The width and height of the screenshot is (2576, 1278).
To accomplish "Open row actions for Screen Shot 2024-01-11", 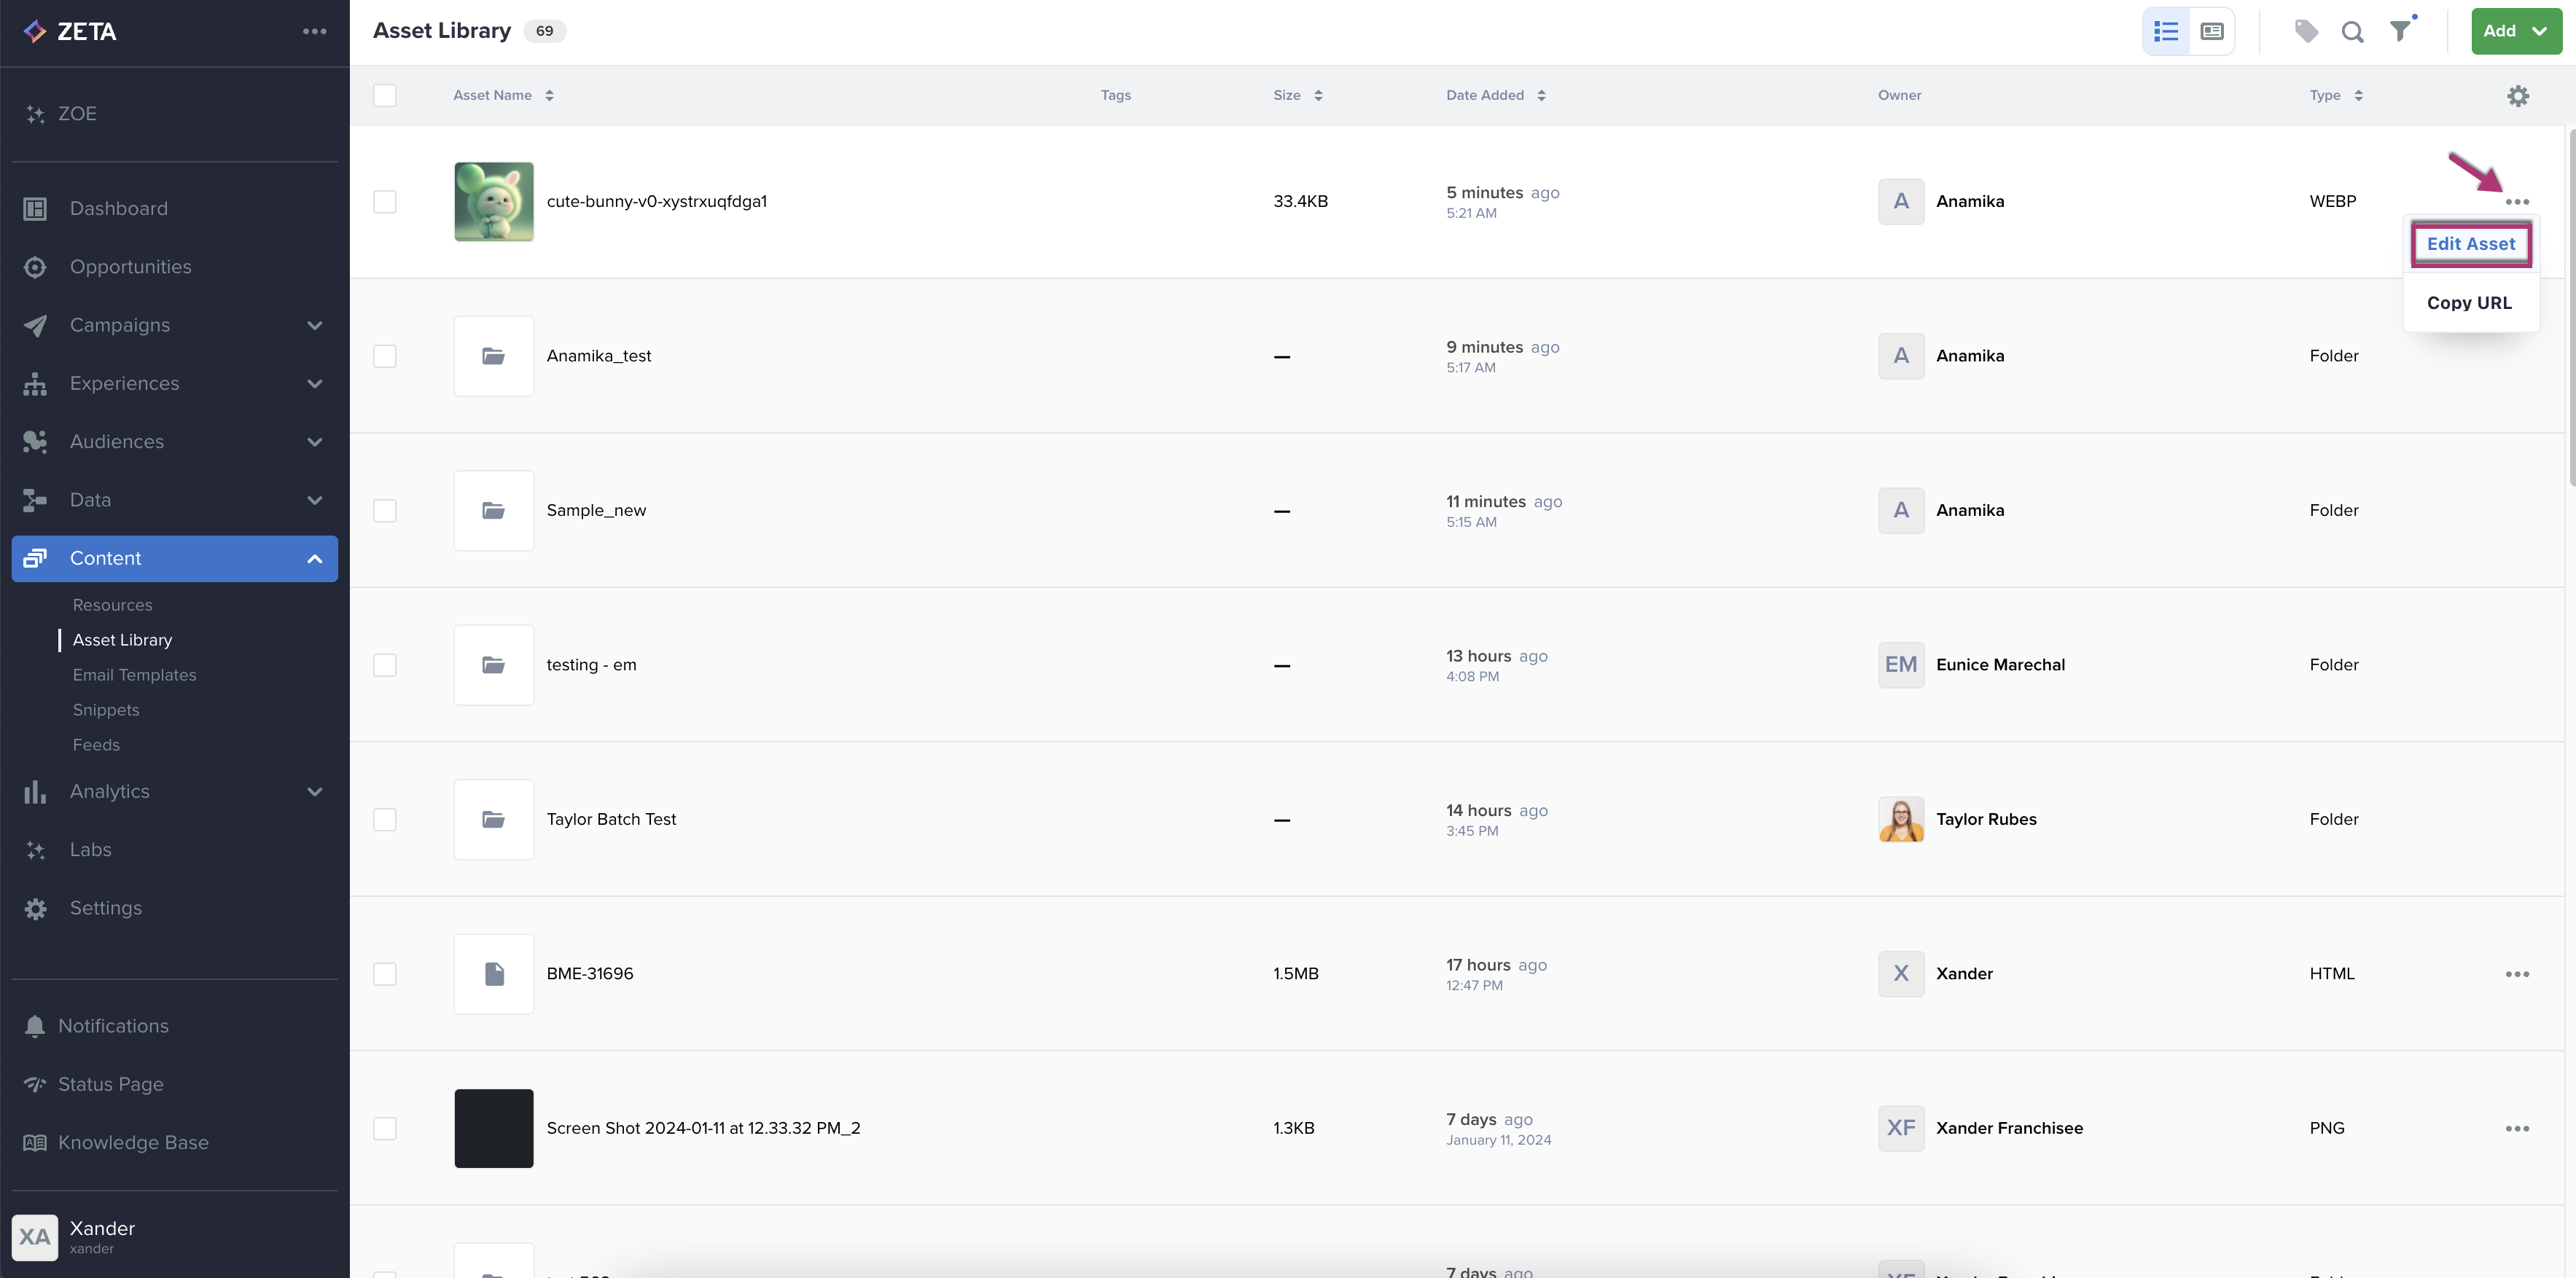I will [x=2517, y=1128].
